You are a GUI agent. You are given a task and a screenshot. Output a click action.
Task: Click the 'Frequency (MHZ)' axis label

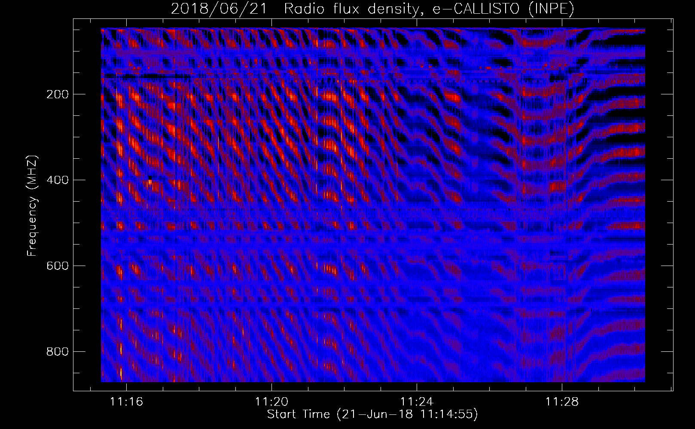32,206
